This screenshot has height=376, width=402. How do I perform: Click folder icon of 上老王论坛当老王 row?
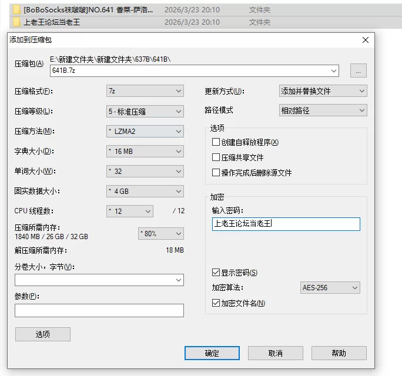pyautogui.click(x=16, y=22)
